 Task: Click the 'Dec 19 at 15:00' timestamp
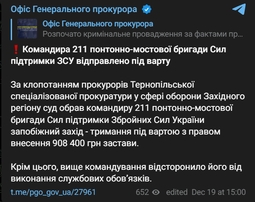pyautogui.click(x=218, y=192)
